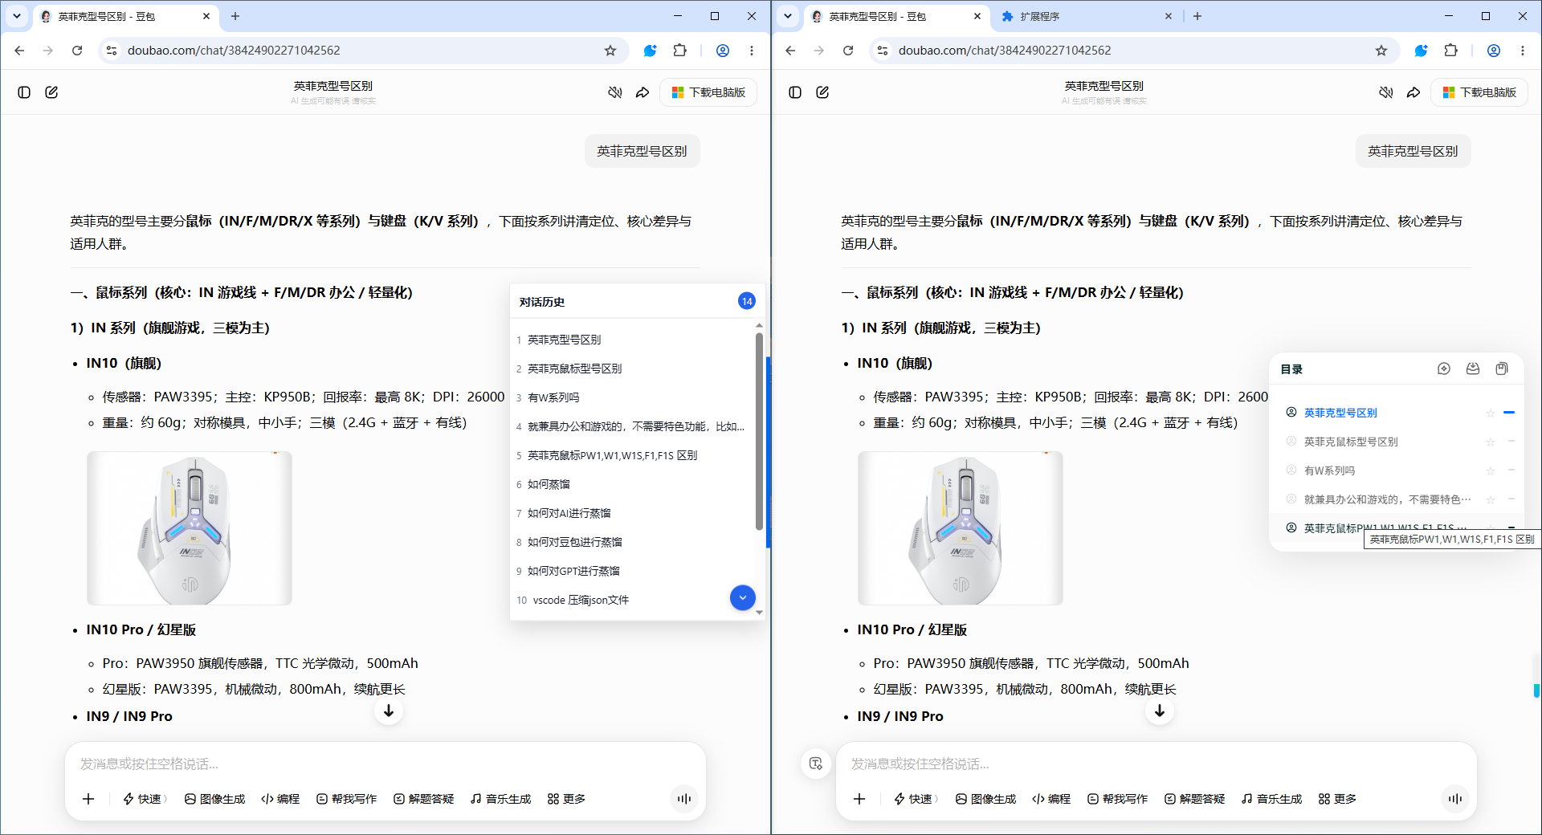Click voice input icon in right chat
Screen dimensions: 1542x835
click(1455, 799)
